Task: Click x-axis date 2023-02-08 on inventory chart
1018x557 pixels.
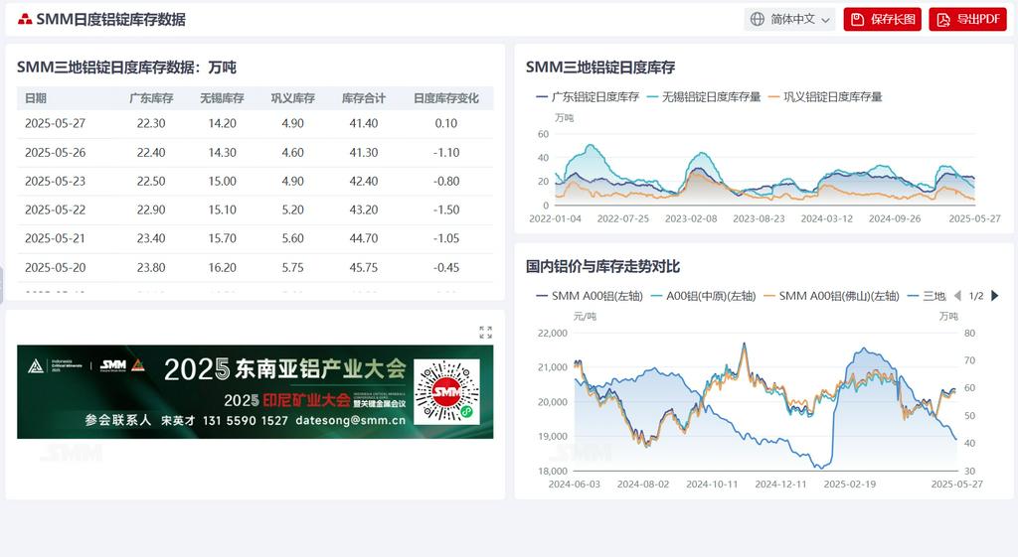Action: click(691, 218)
